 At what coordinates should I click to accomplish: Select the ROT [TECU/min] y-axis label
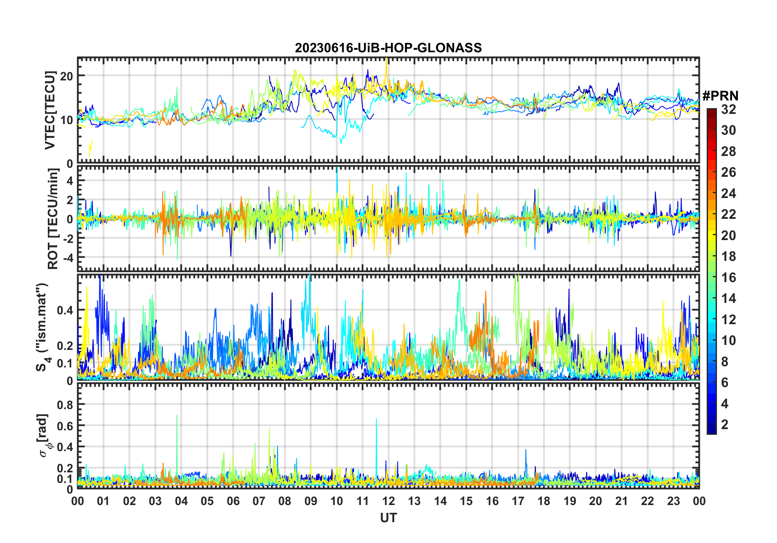pos(53,219)
